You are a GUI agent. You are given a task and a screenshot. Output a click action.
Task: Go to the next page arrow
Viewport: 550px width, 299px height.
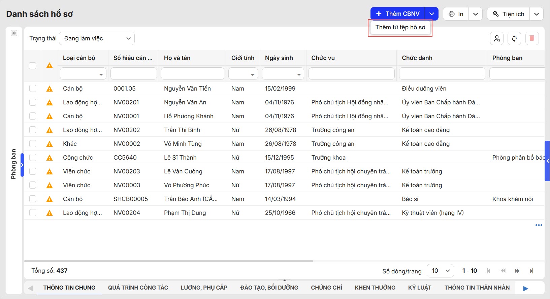click(517, 271)
